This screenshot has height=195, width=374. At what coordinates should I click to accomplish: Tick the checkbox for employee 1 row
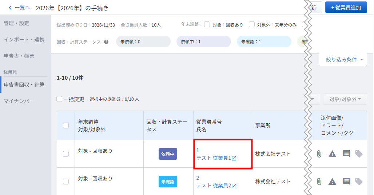click(x=66, y=154)
